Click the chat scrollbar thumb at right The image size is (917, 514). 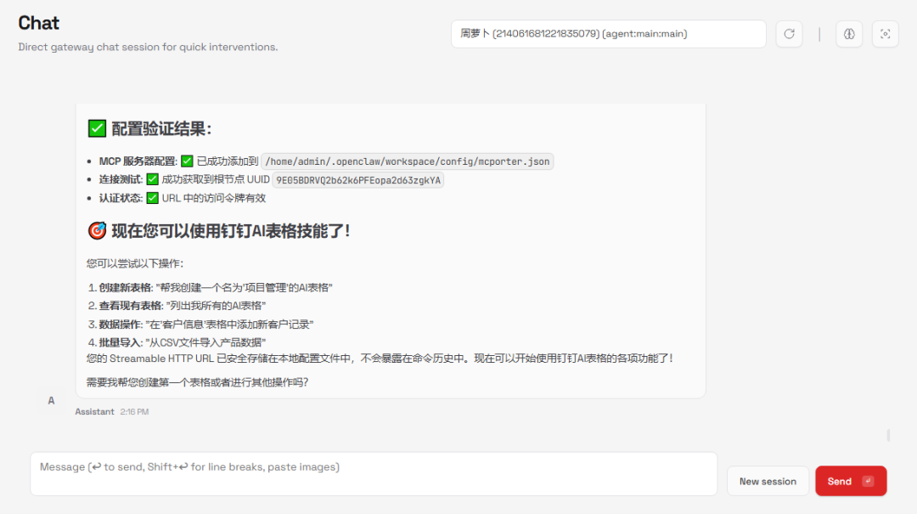click(x=888, y=435)
